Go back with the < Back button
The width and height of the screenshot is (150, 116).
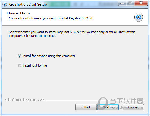86,107
